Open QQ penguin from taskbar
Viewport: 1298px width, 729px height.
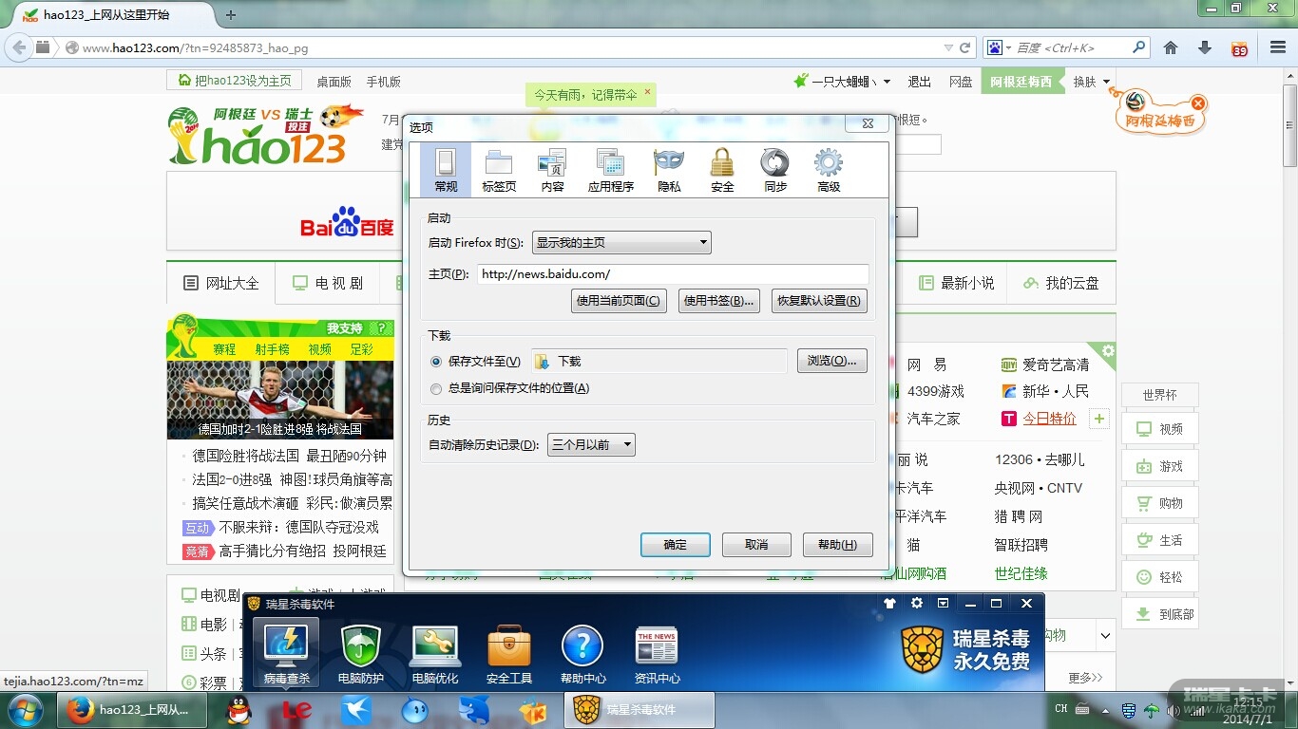tap(239, 710)
